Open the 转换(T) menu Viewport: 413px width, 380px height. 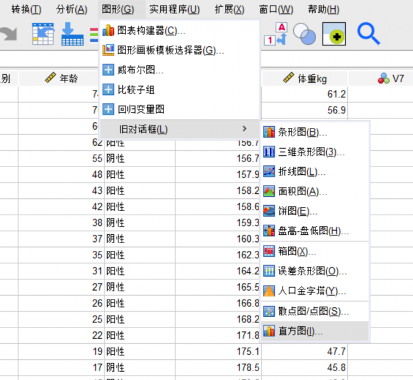(x=26, y=9)
